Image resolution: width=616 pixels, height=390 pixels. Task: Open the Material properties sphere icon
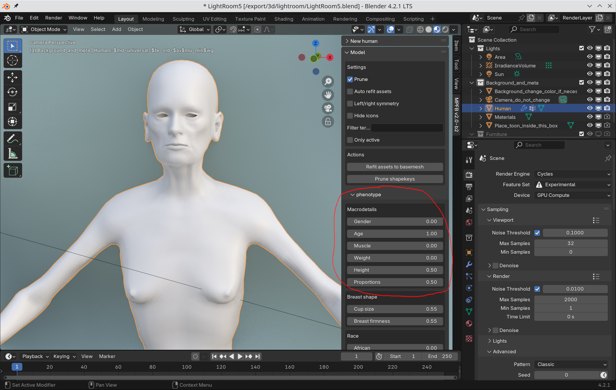tap(469, 323)
